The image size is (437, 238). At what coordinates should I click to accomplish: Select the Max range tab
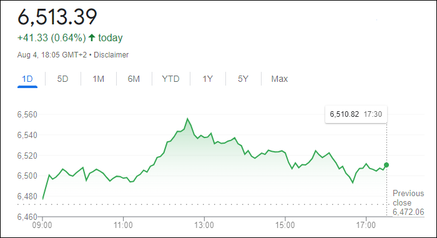(x=280, y=79)
